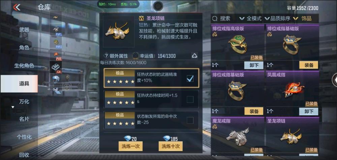Click the 额外属性 question mark icon
The image size is (337, 160).
point(106,56)
